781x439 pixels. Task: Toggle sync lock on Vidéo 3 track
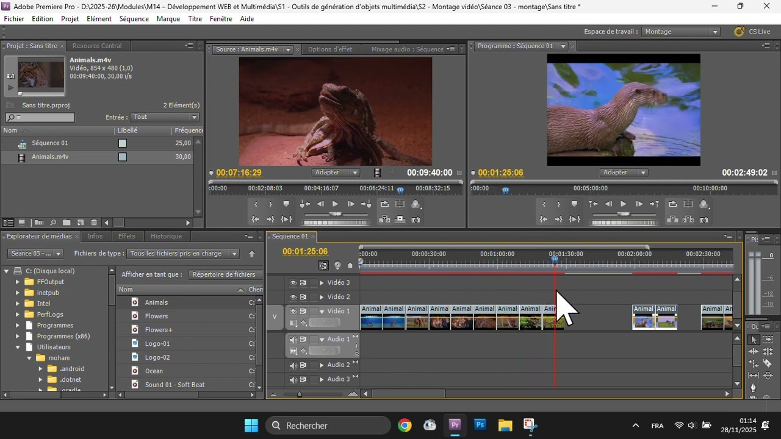tap(303, 283)
